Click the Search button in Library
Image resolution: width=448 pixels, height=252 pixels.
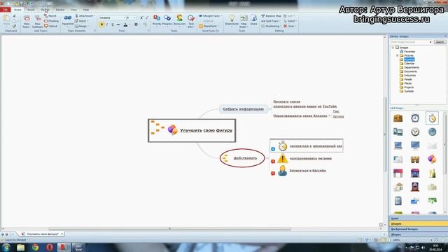pyautogui.click(x=440, y=42)
